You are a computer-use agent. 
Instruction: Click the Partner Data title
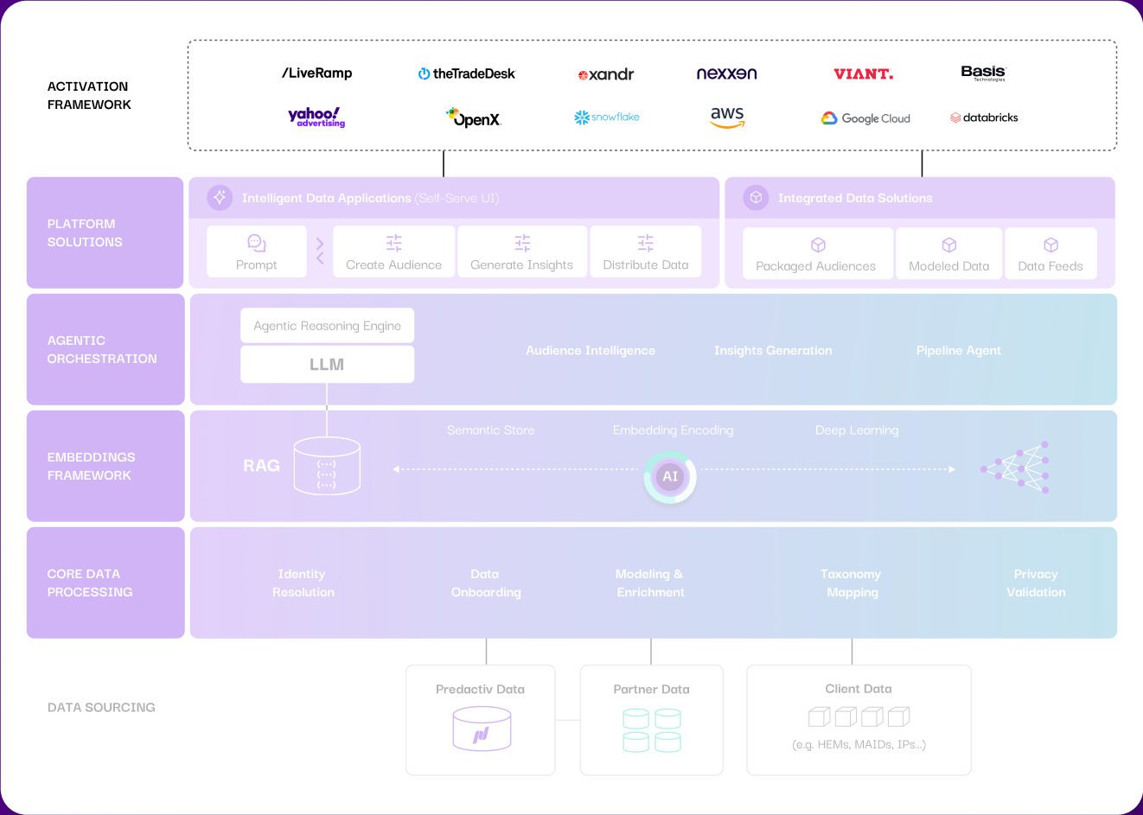651,689
